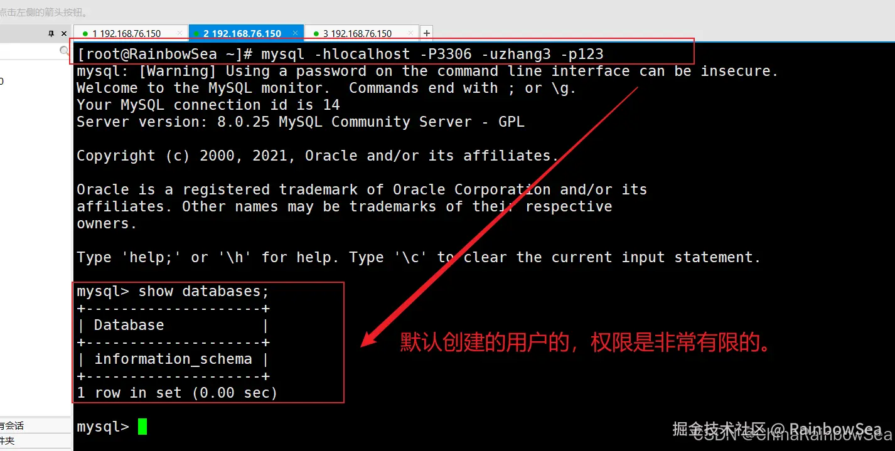Screen dimensions: 895x451
Task: Click green status dot on tab 3
Action: tap(316, 34)
